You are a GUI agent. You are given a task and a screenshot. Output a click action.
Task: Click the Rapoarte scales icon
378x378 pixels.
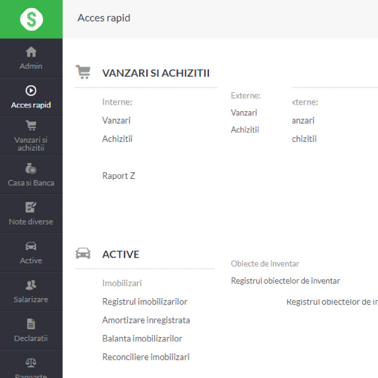pos(31,363)
